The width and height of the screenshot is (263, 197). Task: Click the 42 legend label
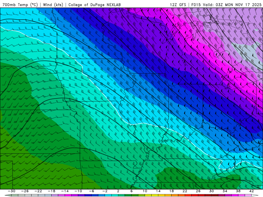pos(251,191)
